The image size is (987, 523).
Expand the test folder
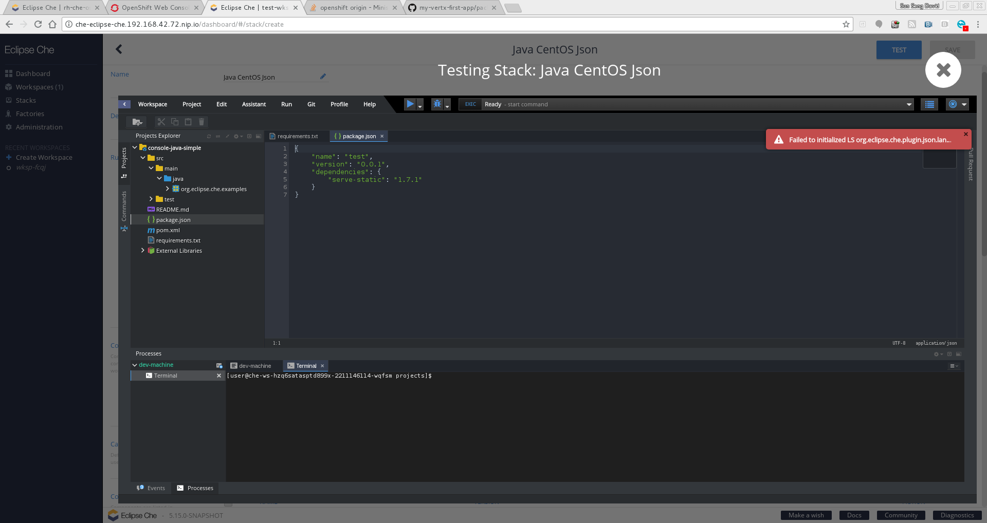(151, 199)
